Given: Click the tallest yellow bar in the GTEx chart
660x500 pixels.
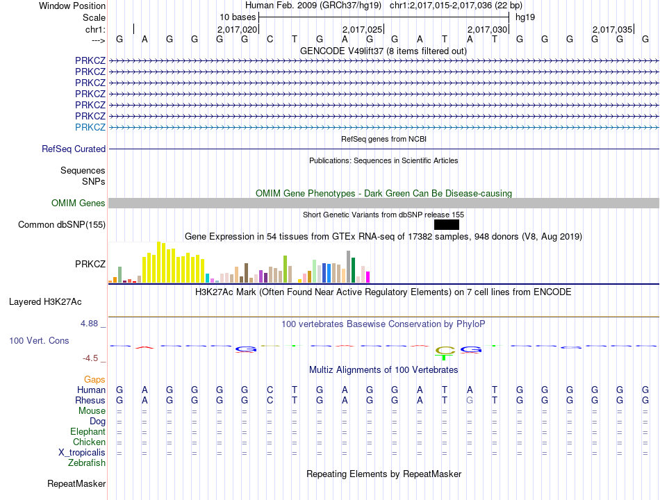Looking at the screenshot, I should pos(158,262).
